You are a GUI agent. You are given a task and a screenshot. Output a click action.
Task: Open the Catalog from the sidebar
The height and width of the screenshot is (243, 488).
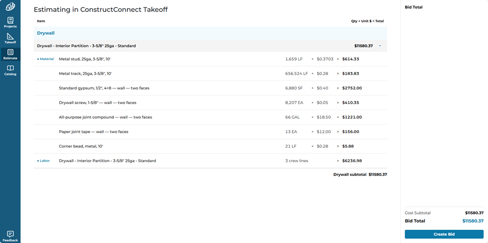(10, 71)
